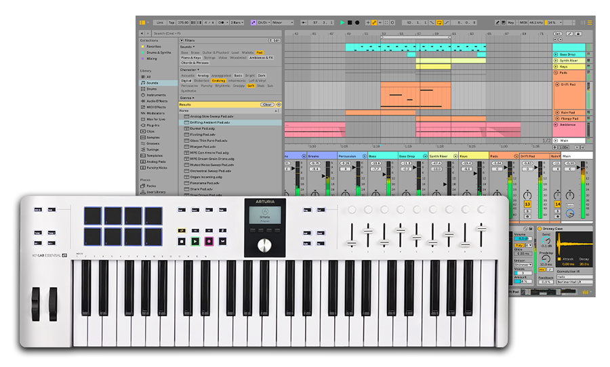Toggle the Punch-In switch icon
Screen dimensions: 610x367
click(432, 22)
